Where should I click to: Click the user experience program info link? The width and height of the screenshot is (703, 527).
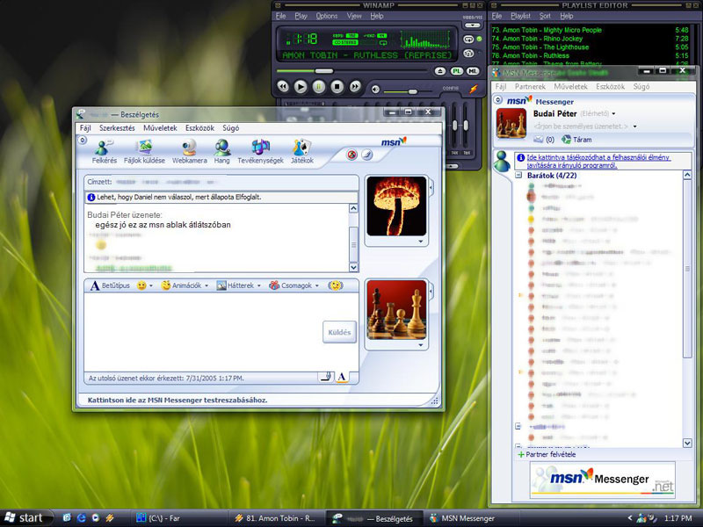(x=598, y=162)
